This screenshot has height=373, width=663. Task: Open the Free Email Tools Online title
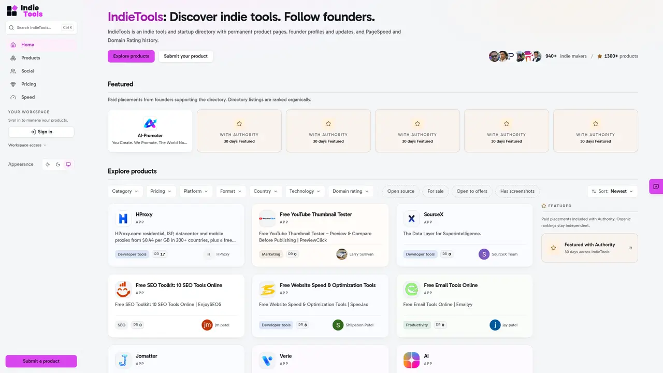451,285
